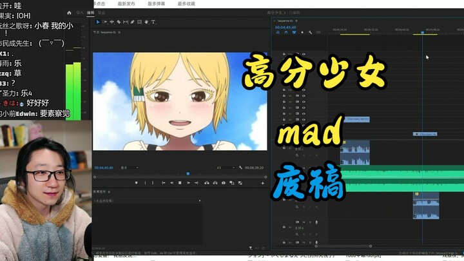Lock the track holding the blue clip

[284, 120]
